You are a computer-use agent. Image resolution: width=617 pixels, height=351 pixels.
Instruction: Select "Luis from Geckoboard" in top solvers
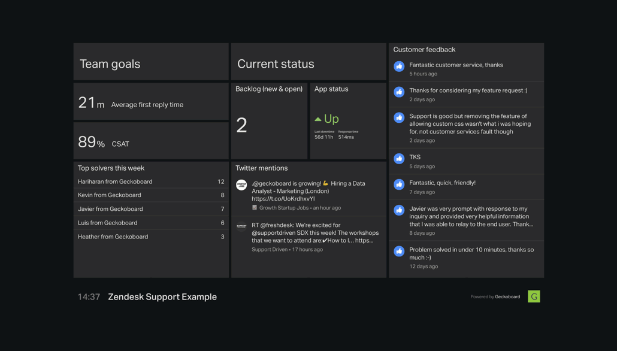click(107, 223)
